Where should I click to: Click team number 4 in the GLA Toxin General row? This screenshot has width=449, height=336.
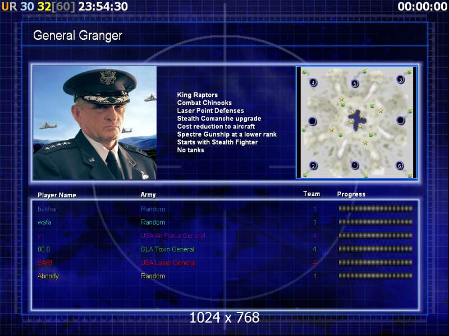[x=315, y=249]
